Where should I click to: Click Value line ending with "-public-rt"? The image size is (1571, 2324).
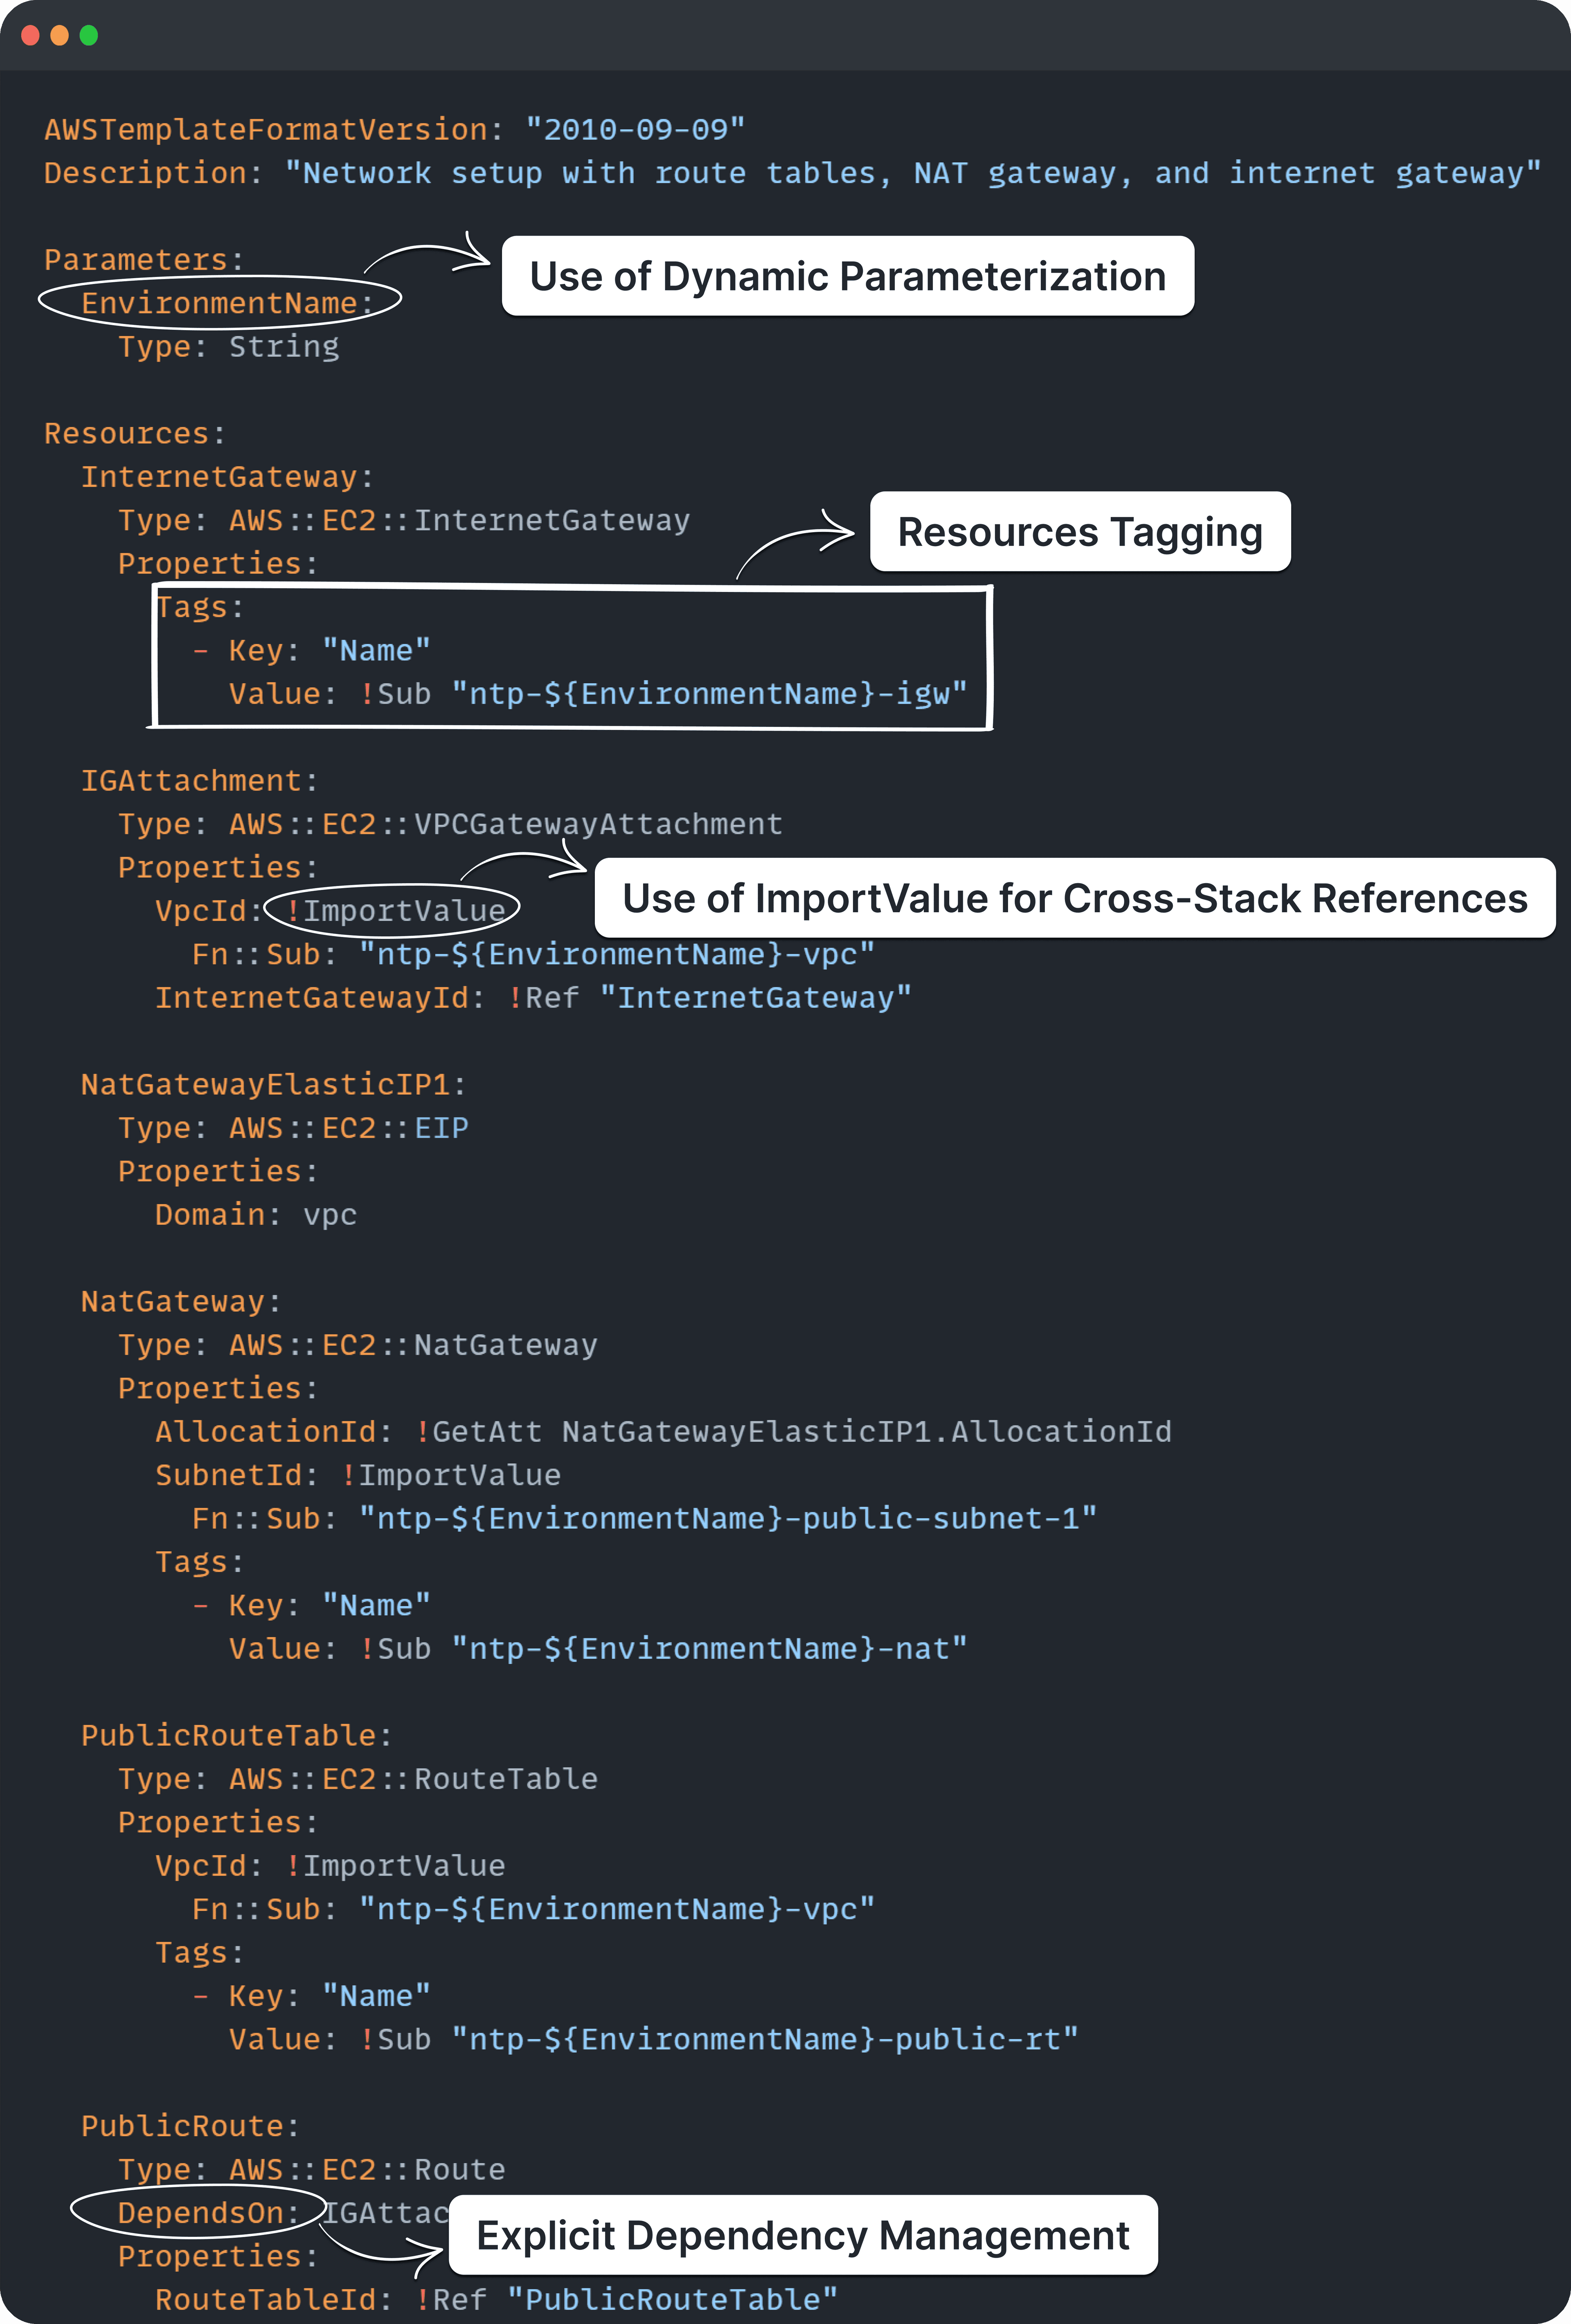tap(654, 2040)
